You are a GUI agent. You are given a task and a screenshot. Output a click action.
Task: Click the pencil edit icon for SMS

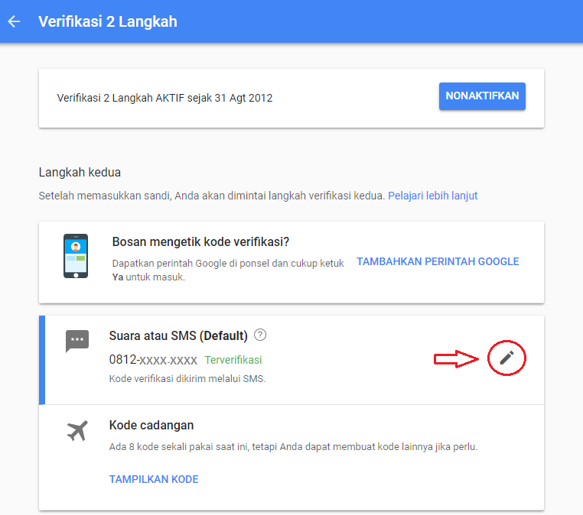[506, 358]
